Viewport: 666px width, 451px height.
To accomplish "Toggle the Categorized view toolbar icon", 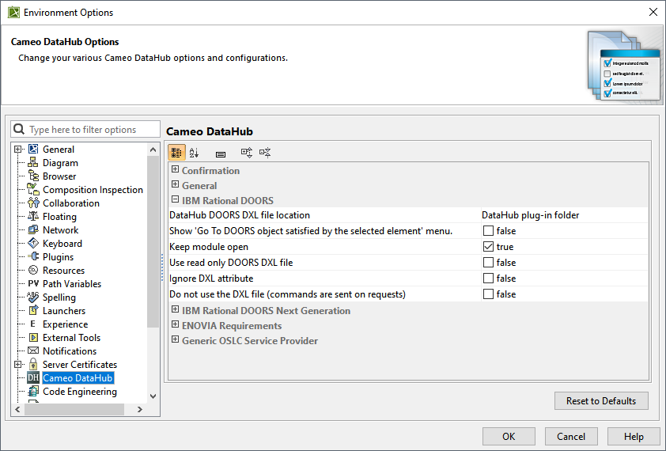I will (x=177, y=153).
